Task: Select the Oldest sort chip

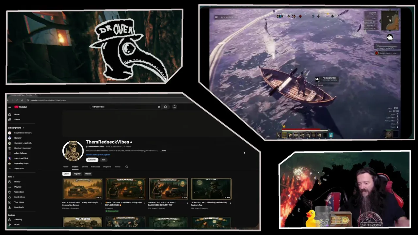Action: tap(88, 174)
